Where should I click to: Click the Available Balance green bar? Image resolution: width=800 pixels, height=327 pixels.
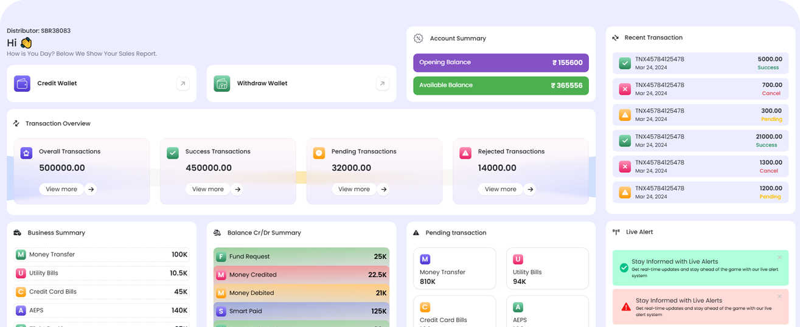(x=501, y=86)
